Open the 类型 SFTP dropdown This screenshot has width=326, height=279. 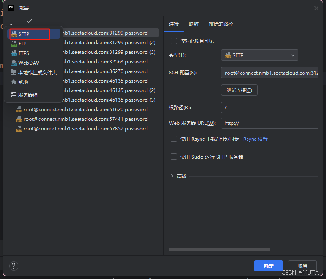tap(259, 55)
